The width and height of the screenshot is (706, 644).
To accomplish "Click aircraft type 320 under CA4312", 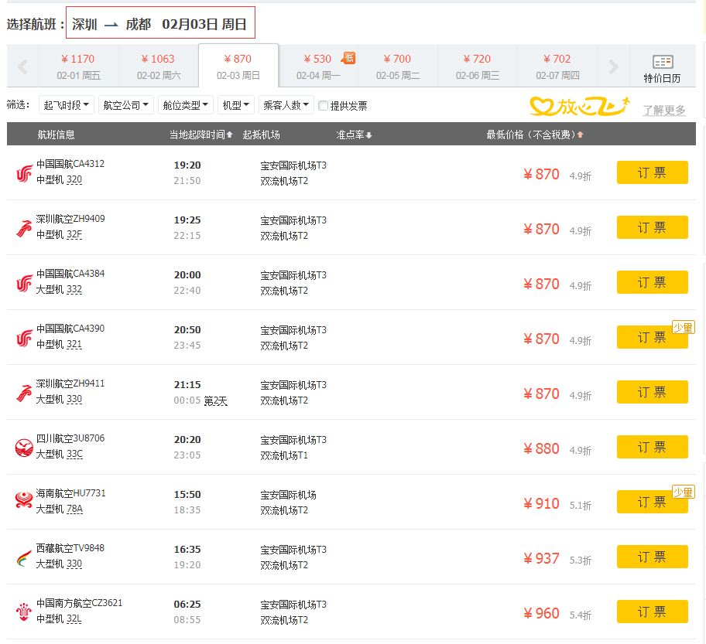I will [x=74, y=180].
